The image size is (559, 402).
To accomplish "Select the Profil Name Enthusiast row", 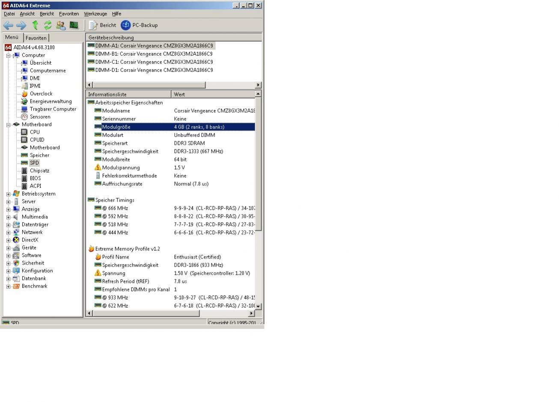I will (175, 257).
